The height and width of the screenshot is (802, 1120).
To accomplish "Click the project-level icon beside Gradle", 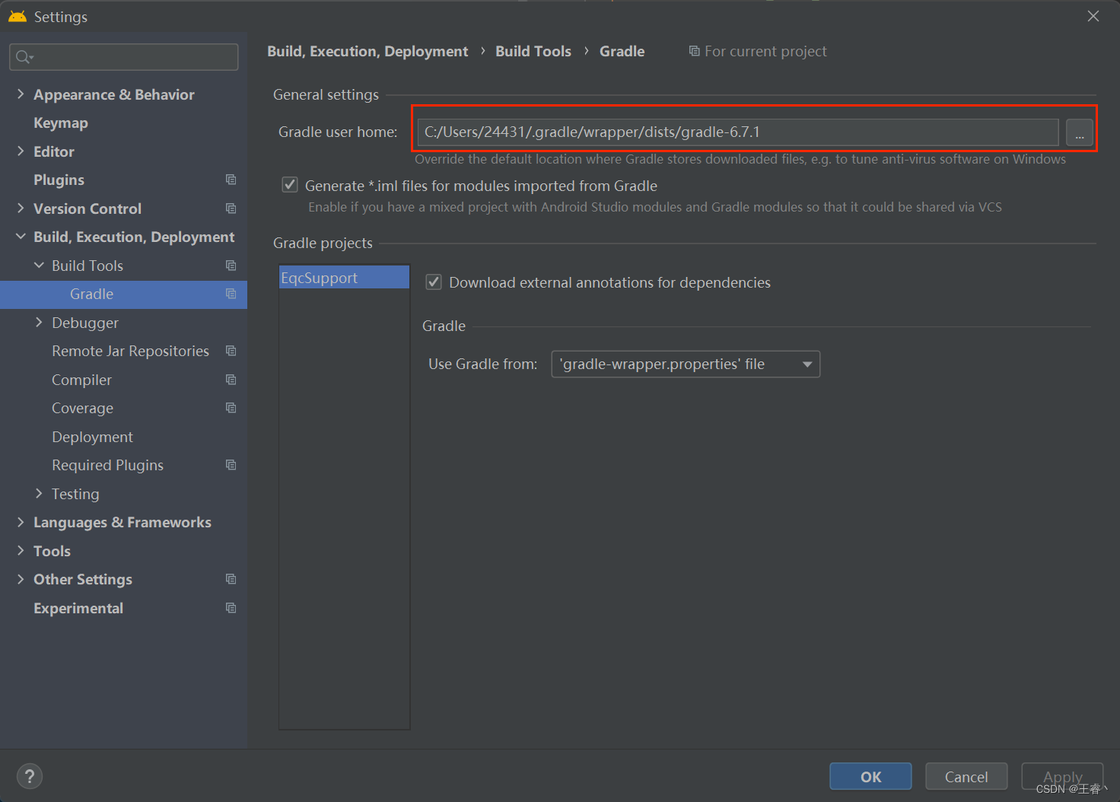I will (x=231, y=294).
